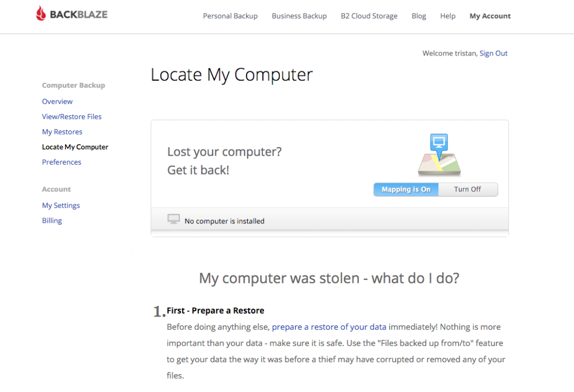The image size is (574, 392).
Task: Click the 'No computer is installed' text
Action: coord(224,221)
